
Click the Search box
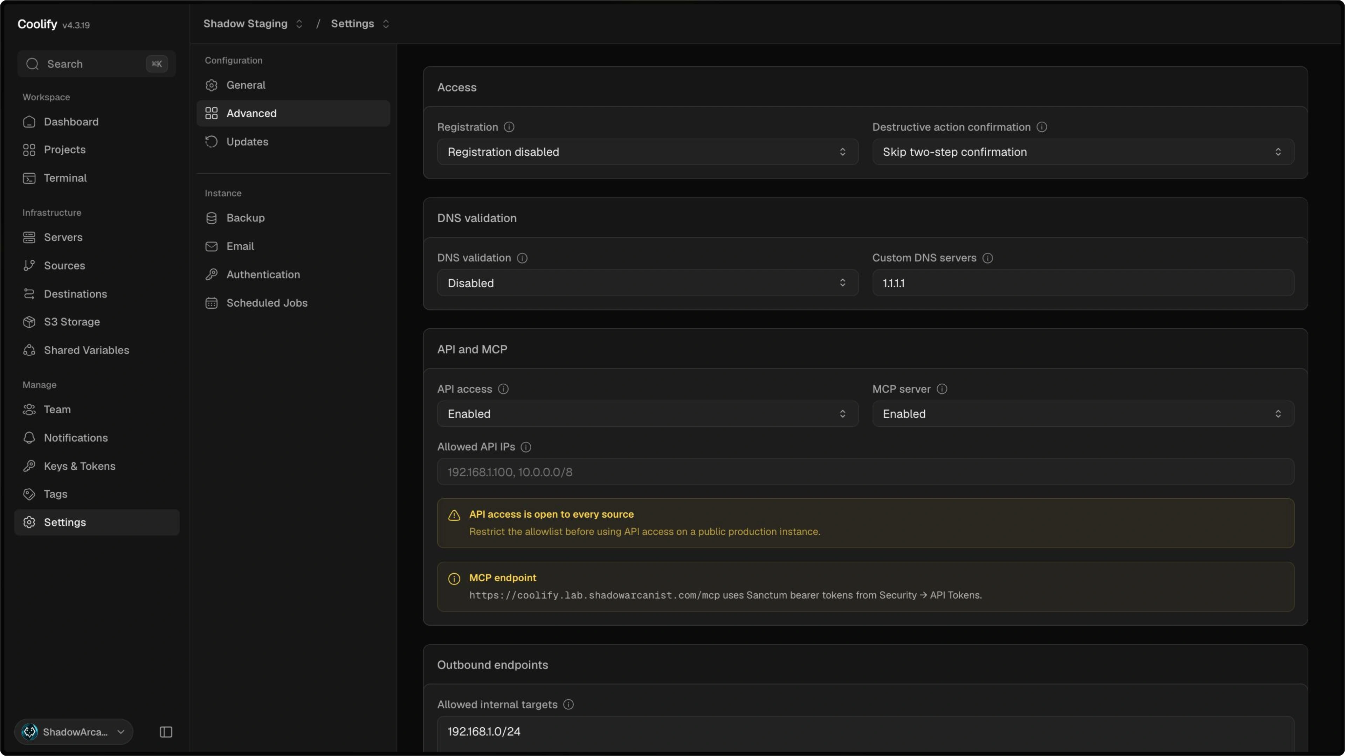(97, 64)
